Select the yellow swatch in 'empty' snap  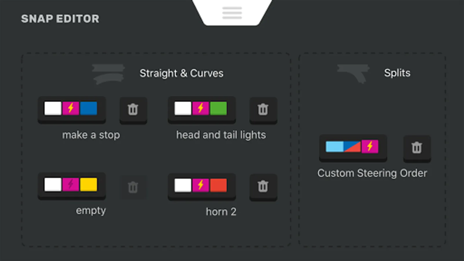click(x=88, y=185)
